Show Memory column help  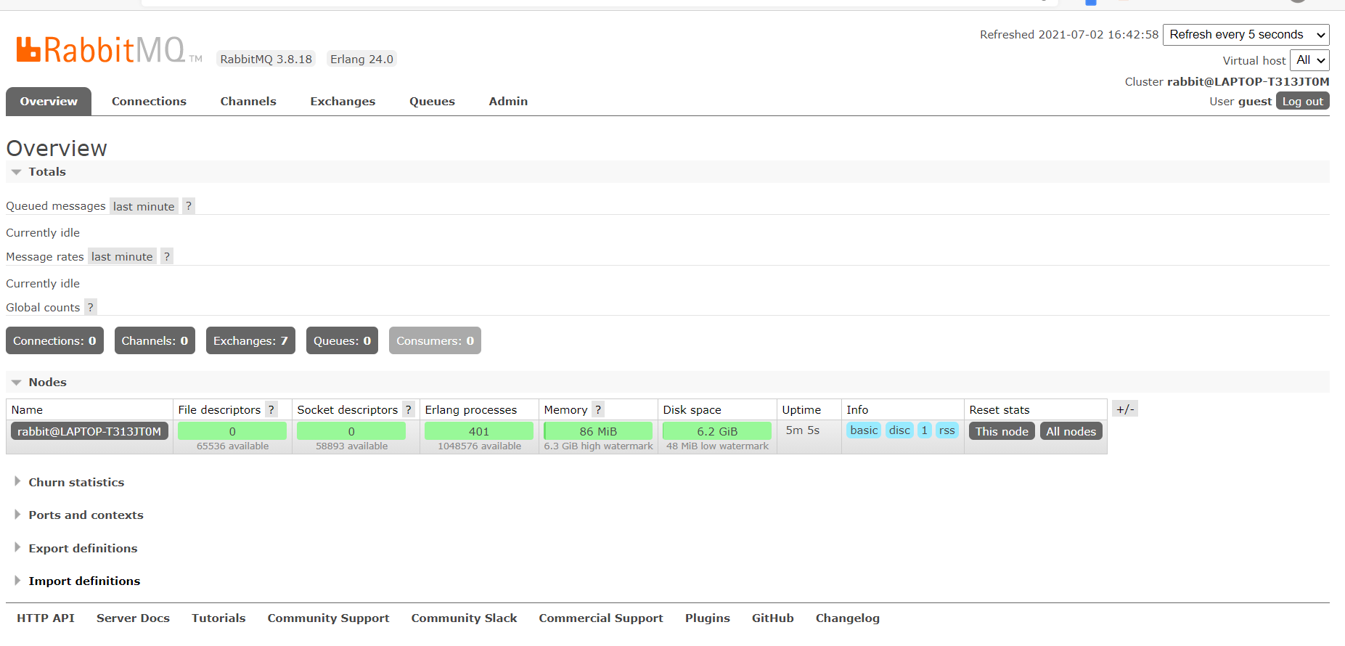pos(598,409)
